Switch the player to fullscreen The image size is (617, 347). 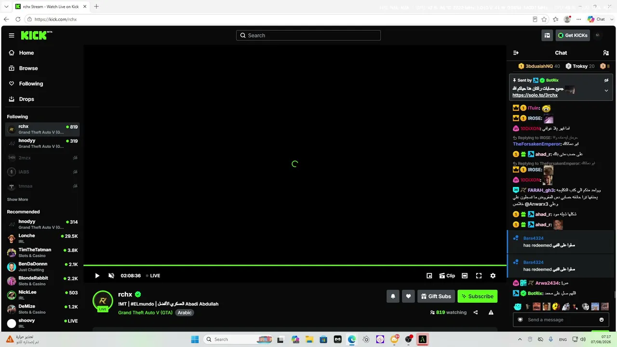[x=479, y=276]
